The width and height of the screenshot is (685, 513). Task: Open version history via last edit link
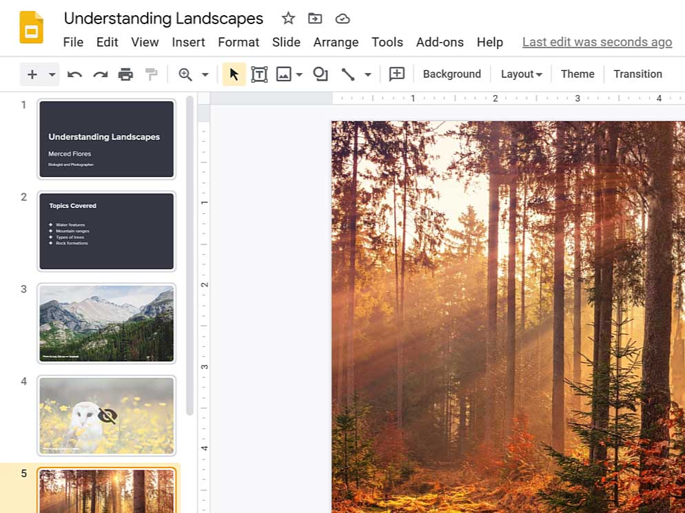(x=597, y=42)
